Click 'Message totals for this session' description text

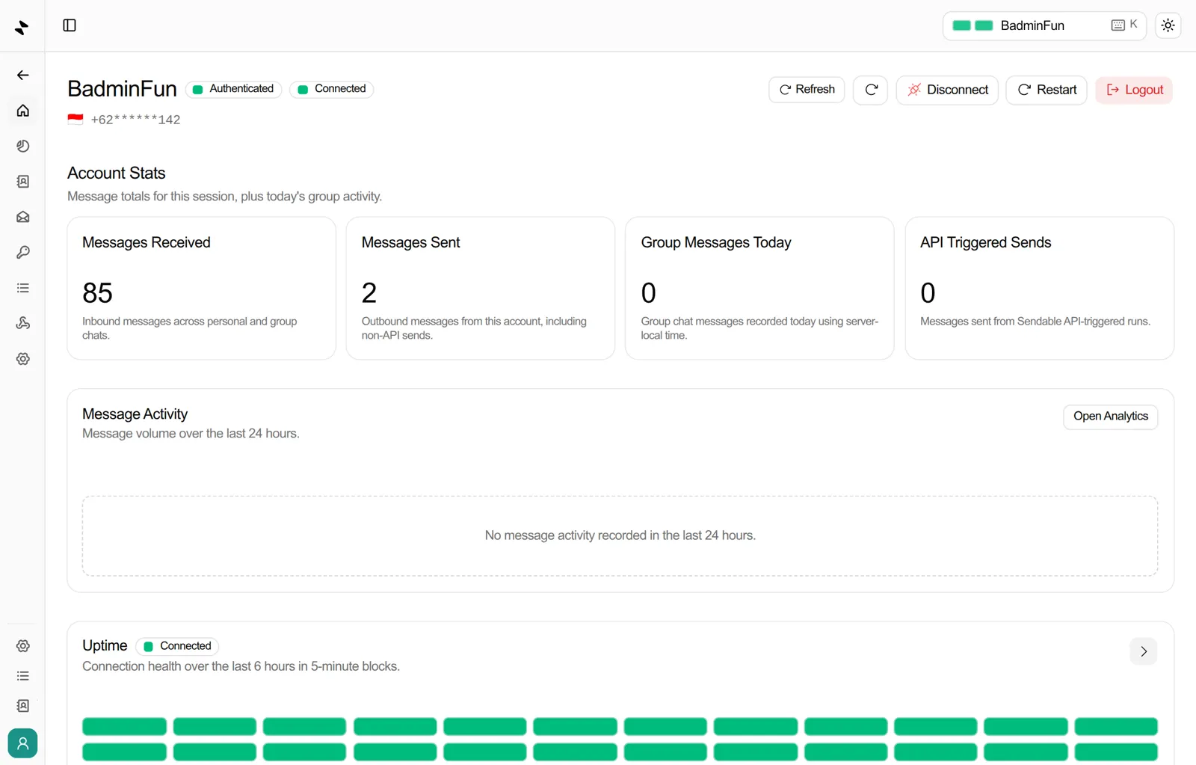(x=224, y=197)
